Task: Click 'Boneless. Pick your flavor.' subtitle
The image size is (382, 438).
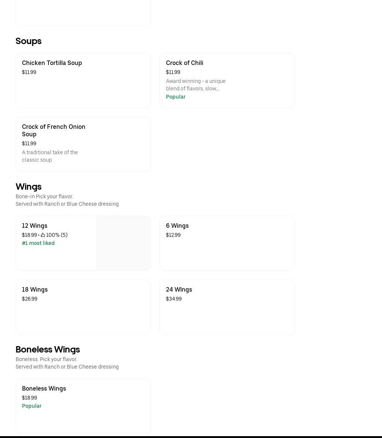Action: [46, 359]
